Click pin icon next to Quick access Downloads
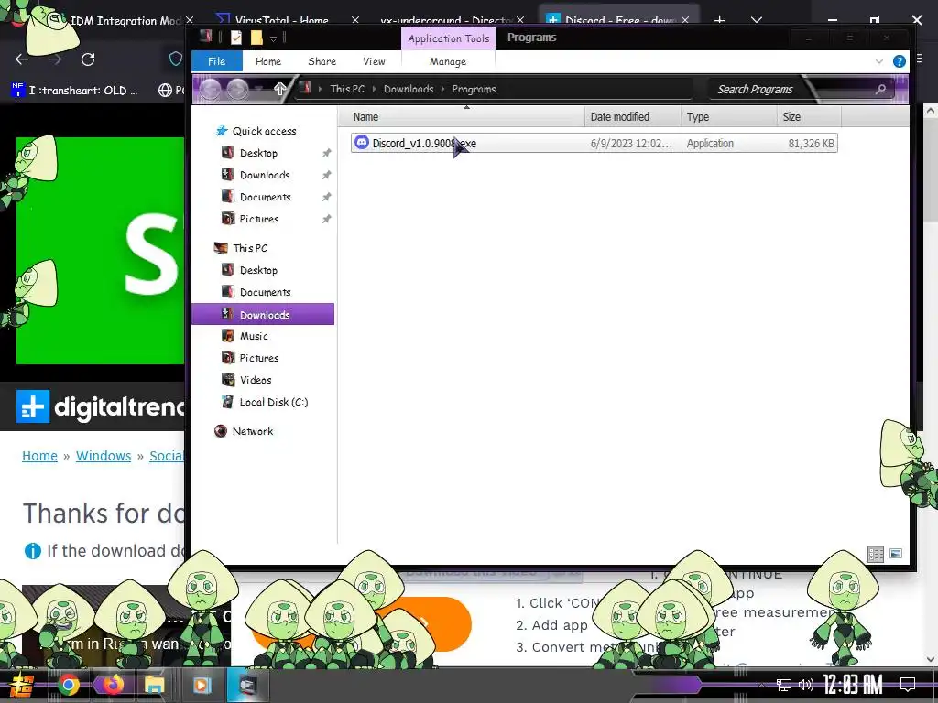938x703 pixels. (x=327, y=176)
